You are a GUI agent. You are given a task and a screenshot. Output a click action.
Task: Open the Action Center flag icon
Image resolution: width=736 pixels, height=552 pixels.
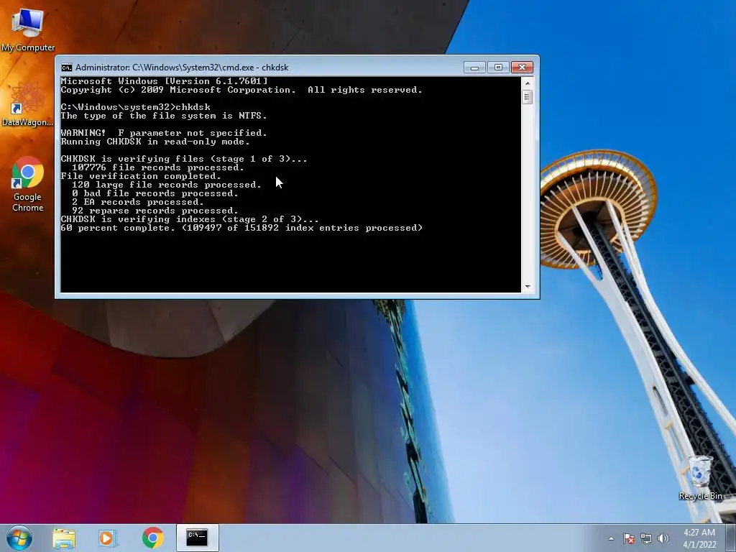click(x=628, y=538)
